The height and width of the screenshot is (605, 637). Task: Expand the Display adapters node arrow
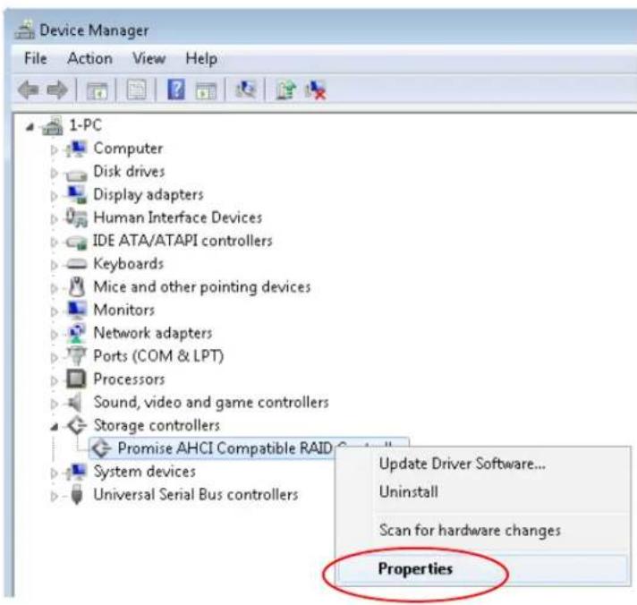pyautogui.click(x=54, y=196)
